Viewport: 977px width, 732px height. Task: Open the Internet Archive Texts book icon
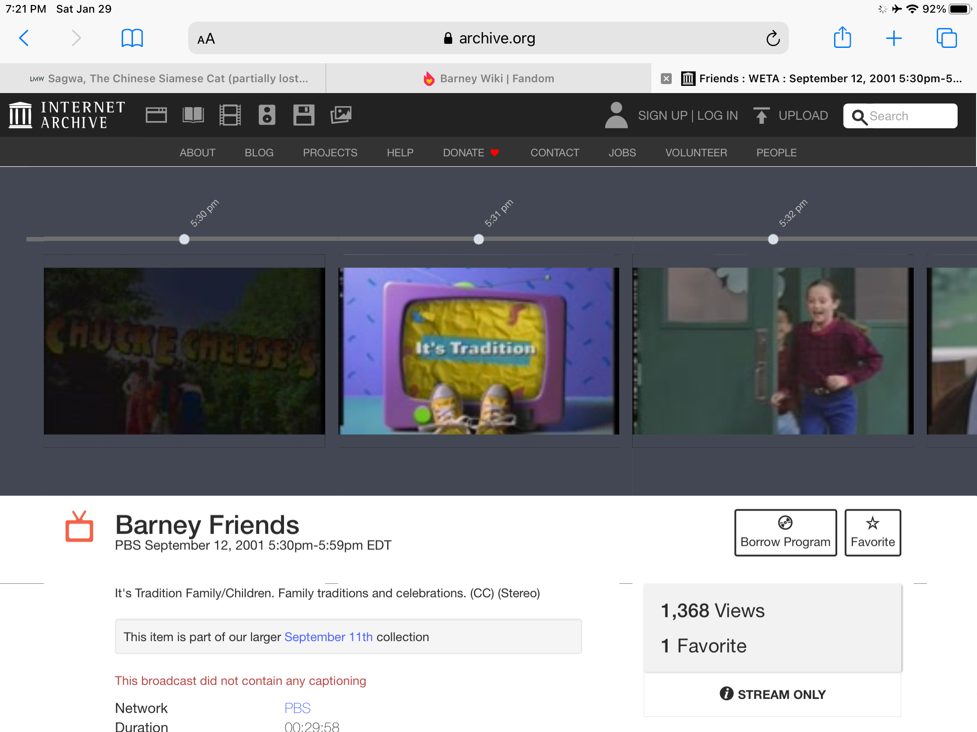coord(193,115)
